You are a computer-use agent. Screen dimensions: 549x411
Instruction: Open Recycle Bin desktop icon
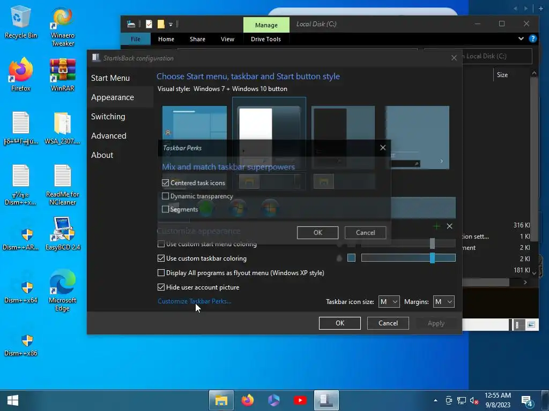coord(20,22)
